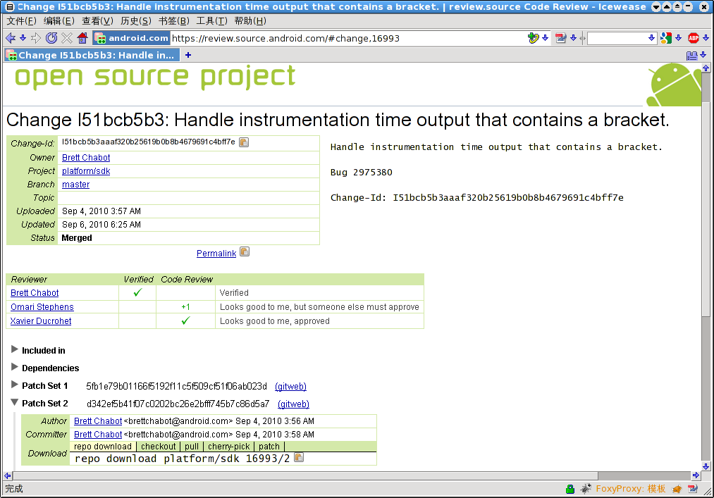
Task: Click the tab list icon at right of tab bar
Action: (691, 56)
